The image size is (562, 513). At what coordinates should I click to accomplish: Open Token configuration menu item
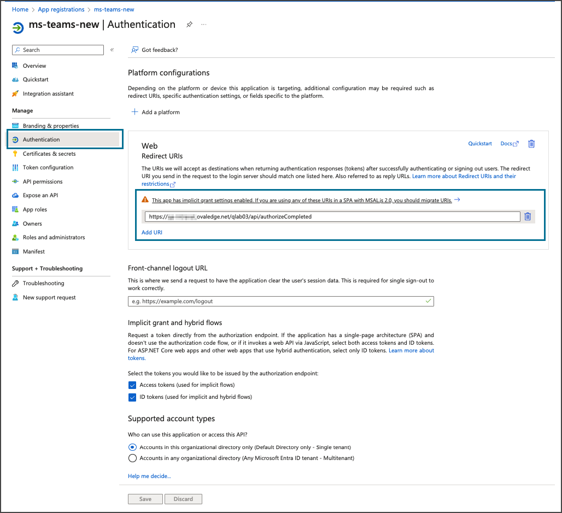click(x=48, y=167)
